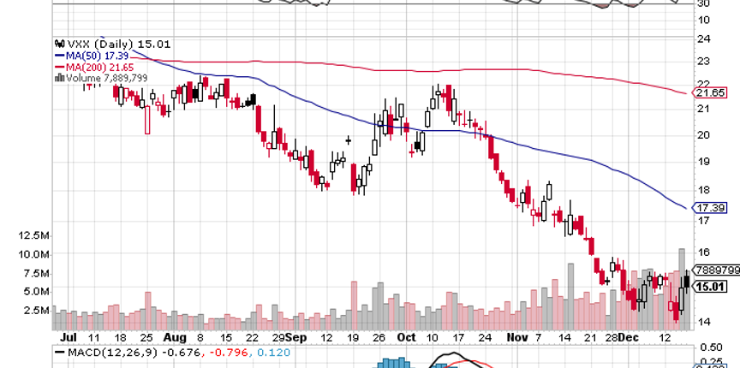Click the red MA(200) legend line marker

point(58,65)
